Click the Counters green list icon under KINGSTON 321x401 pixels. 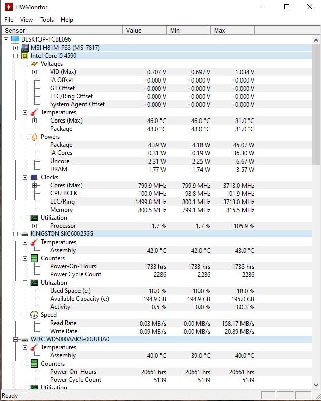click(x=34, y=258)
